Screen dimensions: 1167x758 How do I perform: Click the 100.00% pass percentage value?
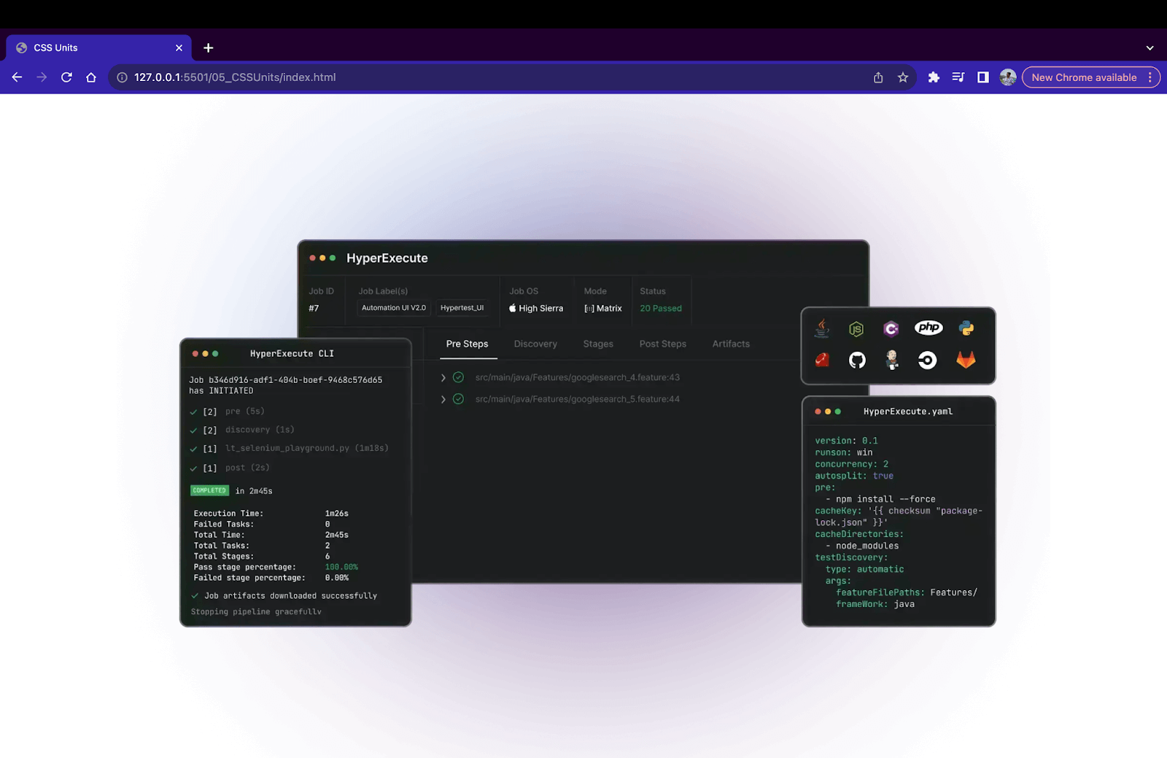coord(341,567)
